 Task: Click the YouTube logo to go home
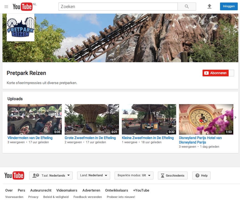(22, 6)
